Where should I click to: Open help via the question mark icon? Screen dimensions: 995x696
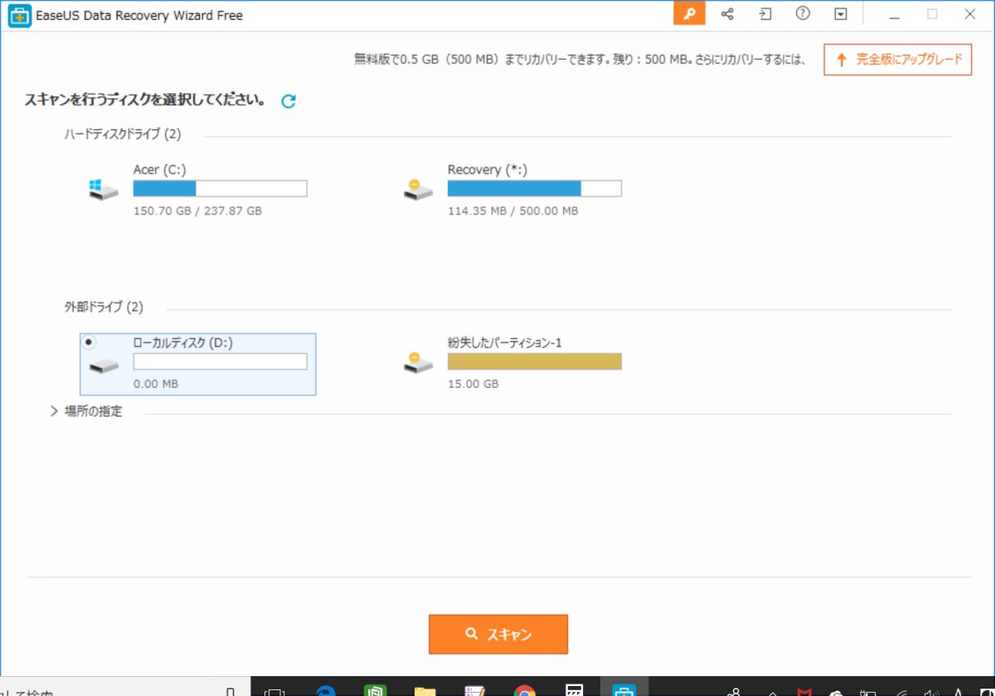[x=803, y=14]
